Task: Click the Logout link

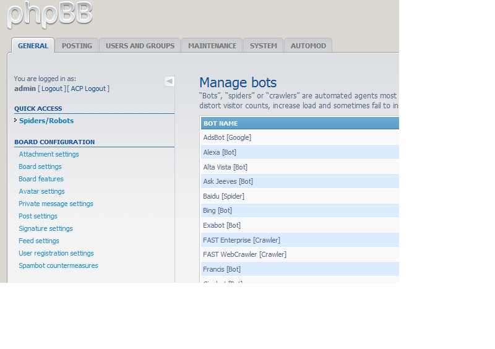Action: [52, 88]
